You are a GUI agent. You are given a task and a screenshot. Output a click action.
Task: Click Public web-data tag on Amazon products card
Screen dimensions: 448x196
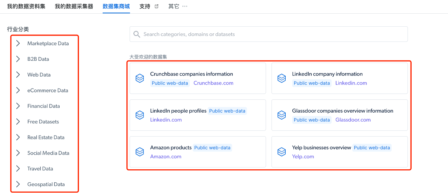point(212,147)
